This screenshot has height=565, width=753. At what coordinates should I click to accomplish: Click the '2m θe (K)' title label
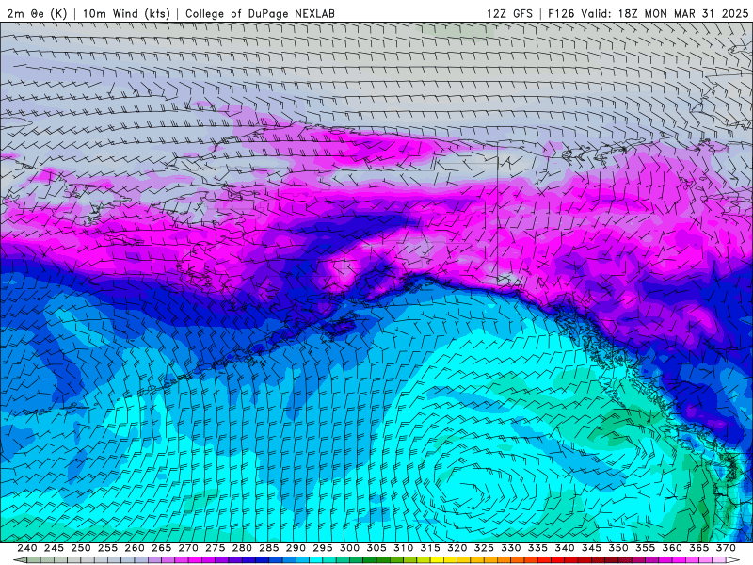coord(37,13)
